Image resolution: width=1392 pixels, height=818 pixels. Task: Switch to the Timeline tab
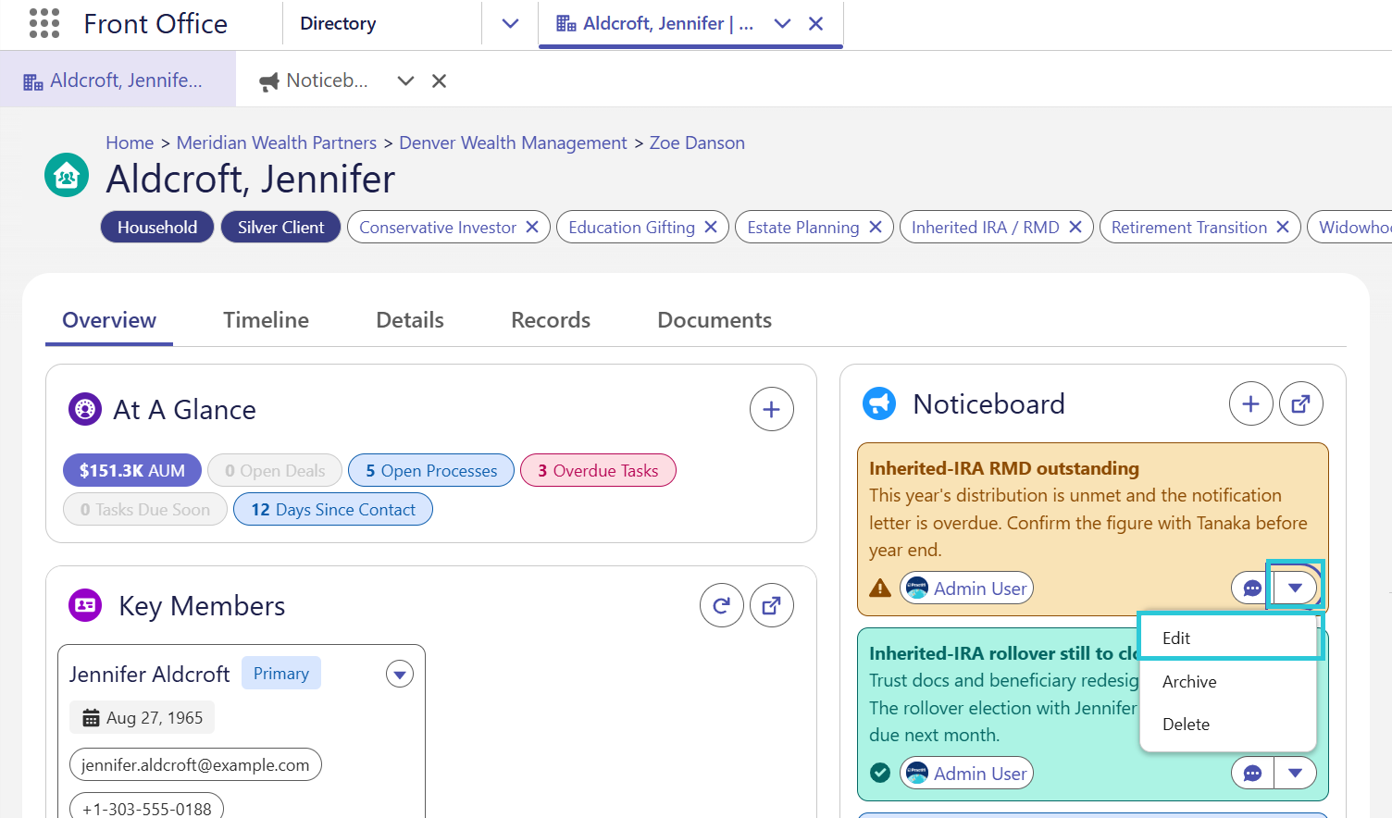267,320
